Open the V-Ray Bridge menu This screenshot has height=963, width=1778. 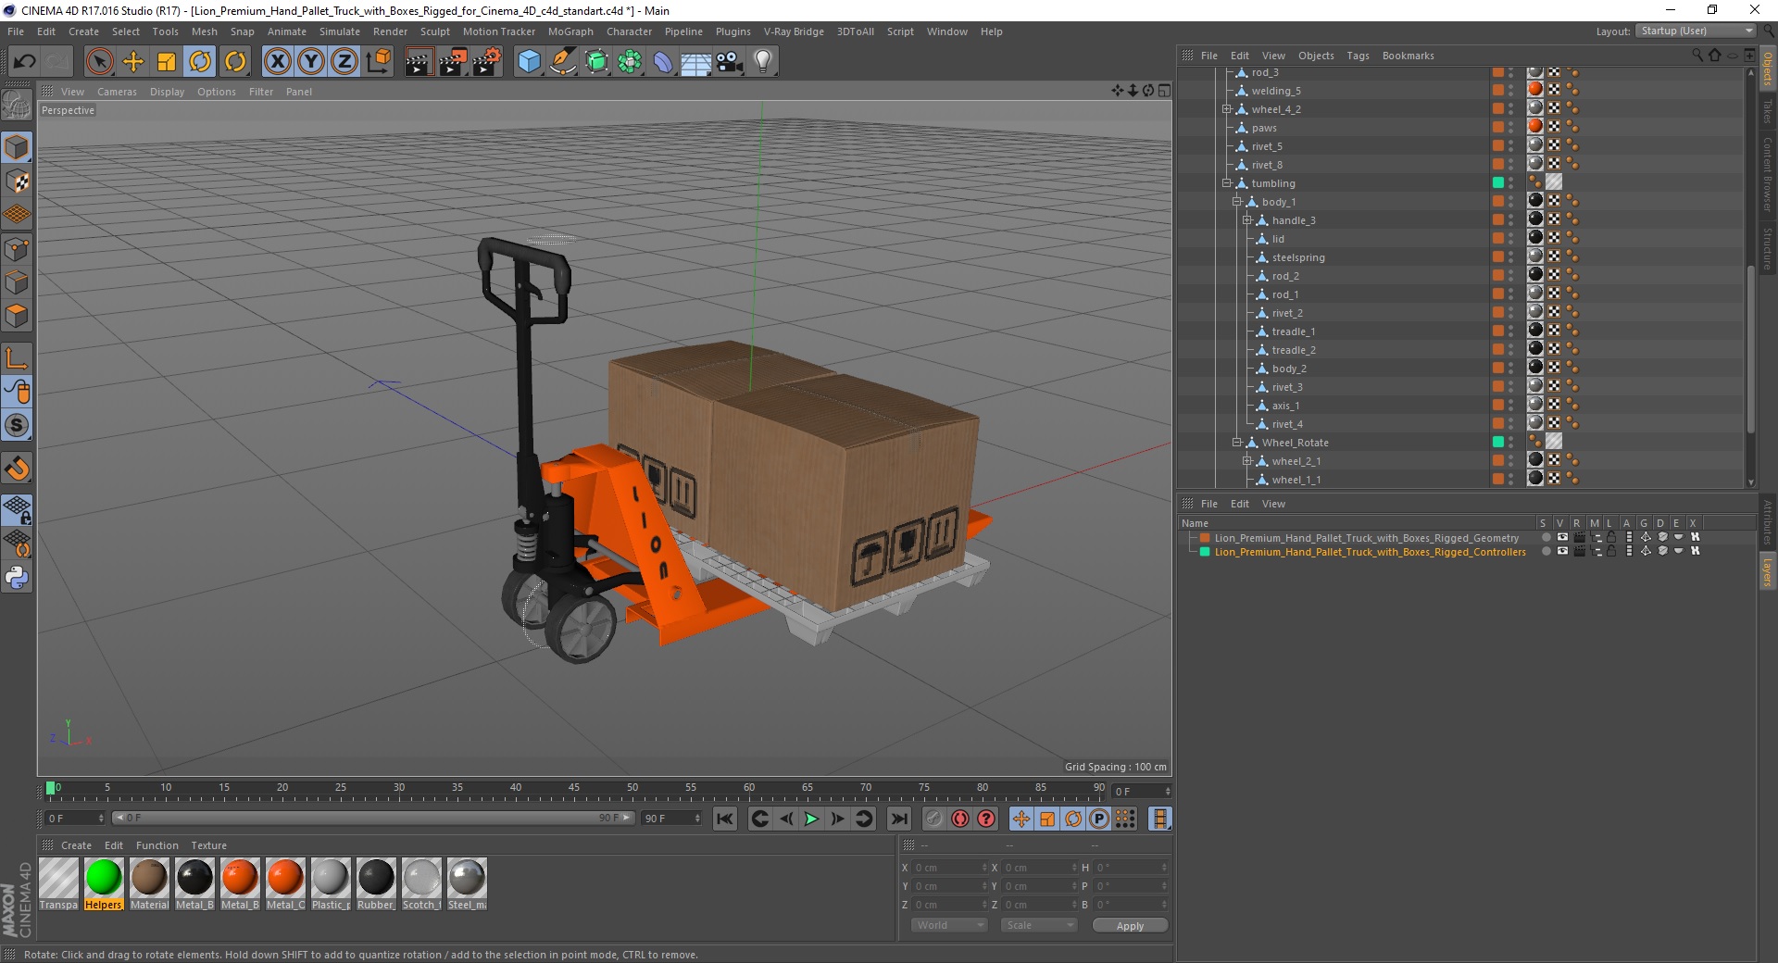(794, 31)
